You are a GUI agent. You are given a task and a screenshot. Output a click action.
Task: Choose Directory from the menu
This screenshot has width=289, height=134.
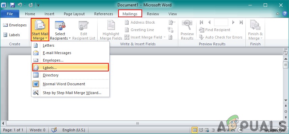71,75
